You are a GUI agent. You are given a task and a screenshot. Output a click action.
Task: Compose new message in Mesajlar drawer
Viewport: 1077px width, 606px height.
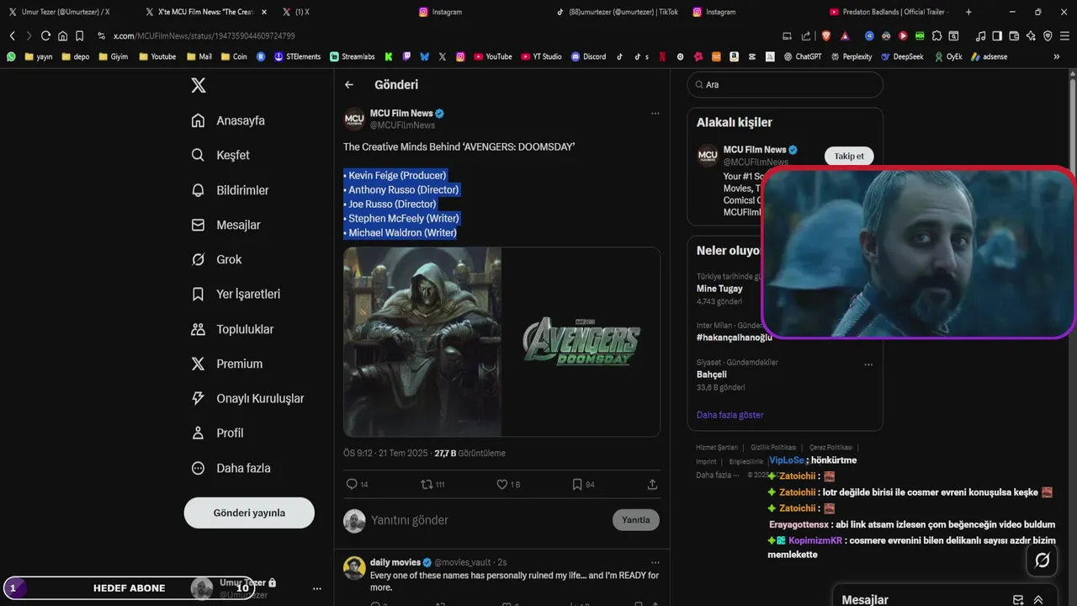[x=1018, y=600]
